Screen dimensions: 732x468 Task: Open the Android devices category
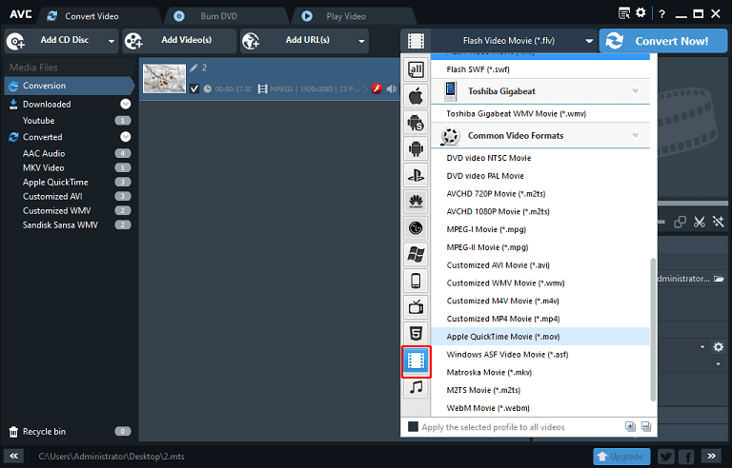tap(416, 149)
